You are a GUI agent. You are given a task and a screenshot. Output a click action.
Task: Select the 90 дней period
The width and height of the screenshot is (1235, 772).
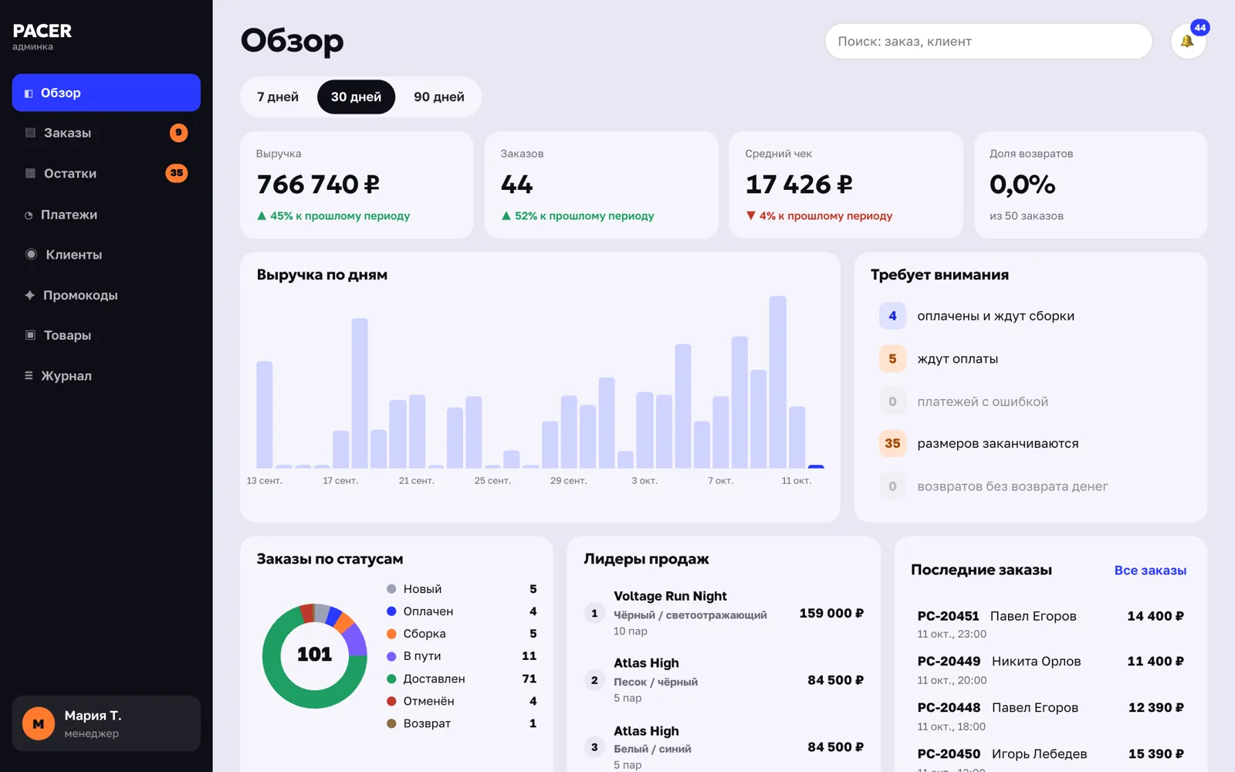tap(439, 97)
